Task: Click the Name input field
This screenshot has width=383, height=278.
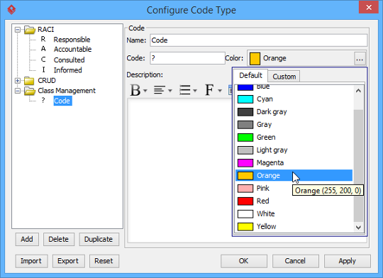Action: [259, 40]
